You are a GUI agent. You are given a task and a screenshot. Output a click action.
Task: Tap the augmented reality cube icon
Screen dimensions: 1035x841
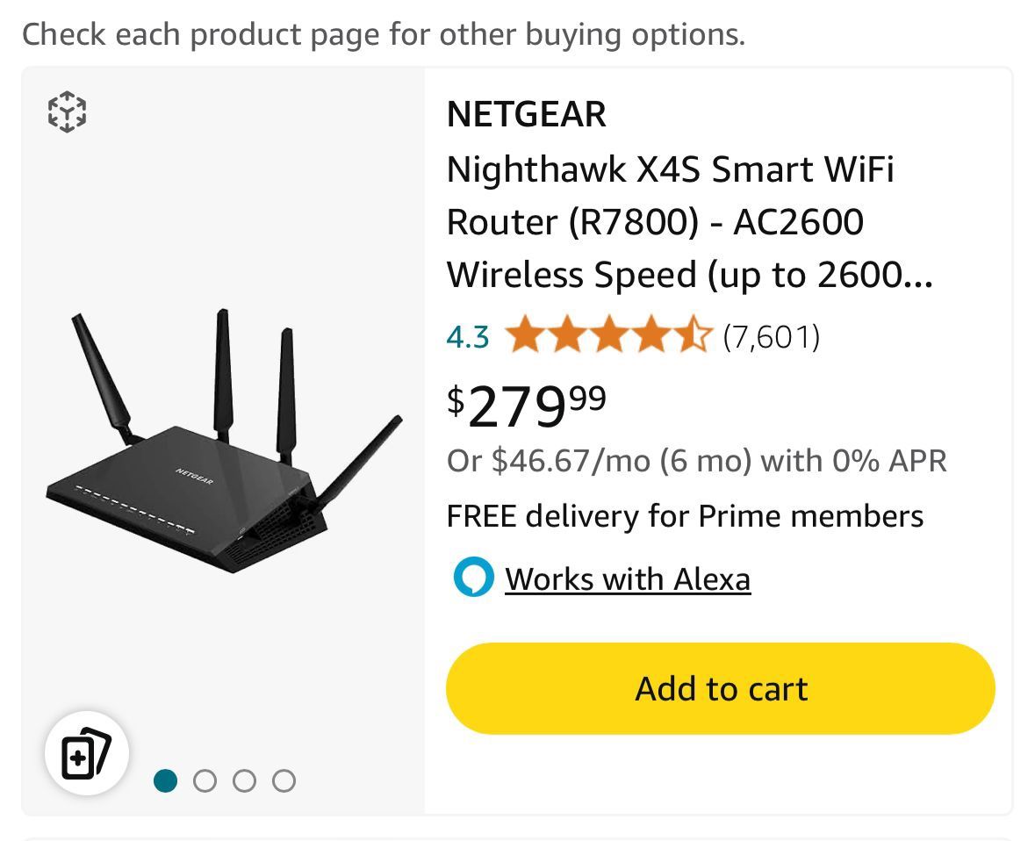[67, 111]
